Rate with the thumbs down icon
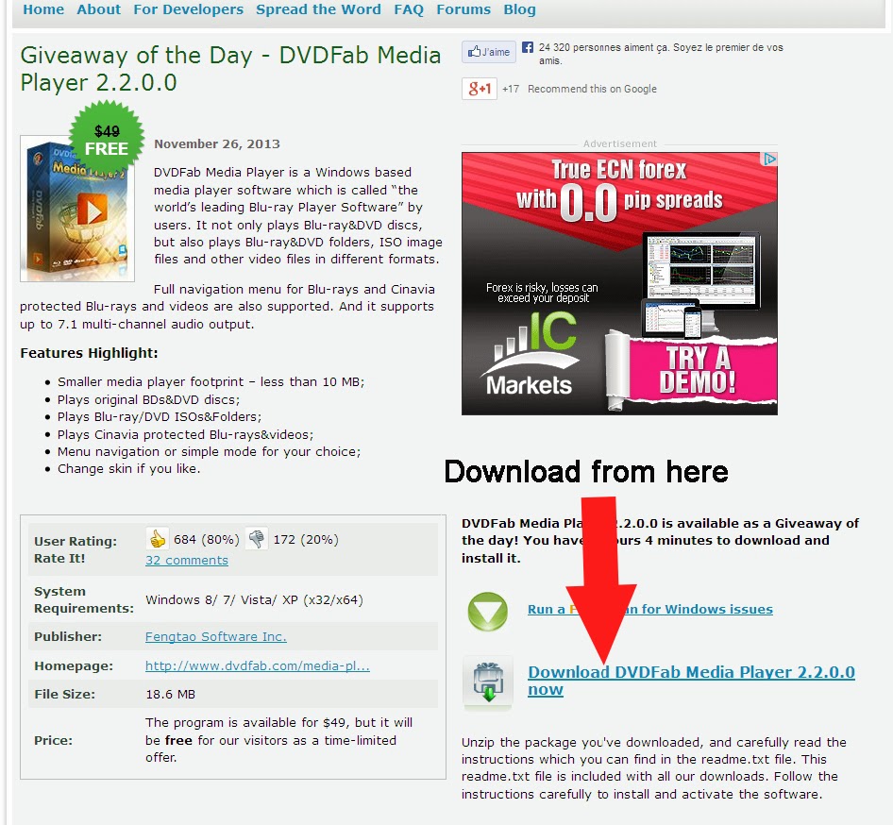This screenshot has width=893, height=825. (x=257, y=539)
